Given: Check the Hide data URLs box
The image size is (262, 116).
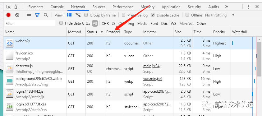Looking at the screenshot, I should point(61,23).
